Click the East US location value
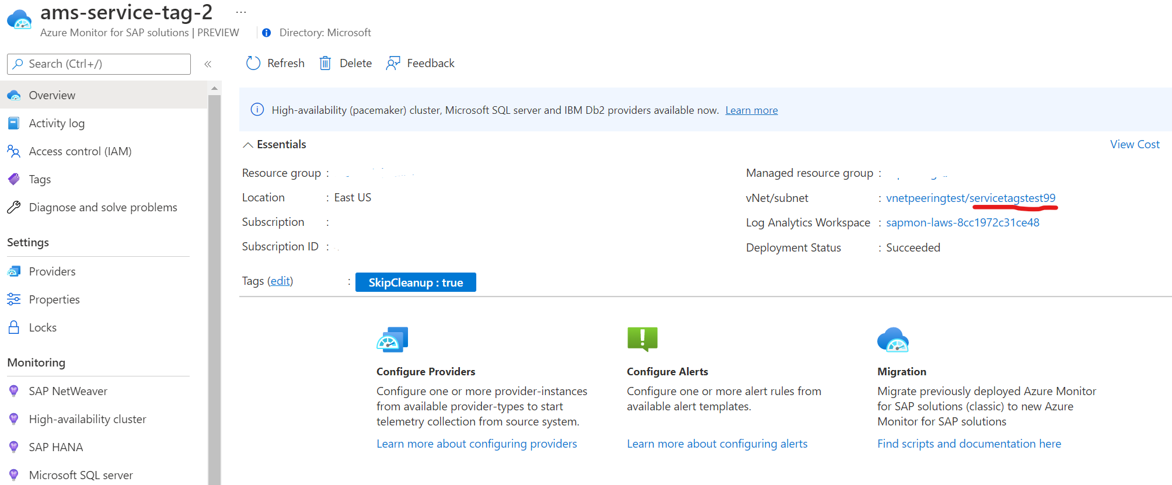Screen dimensions: 1172x485 coord(353,197)
